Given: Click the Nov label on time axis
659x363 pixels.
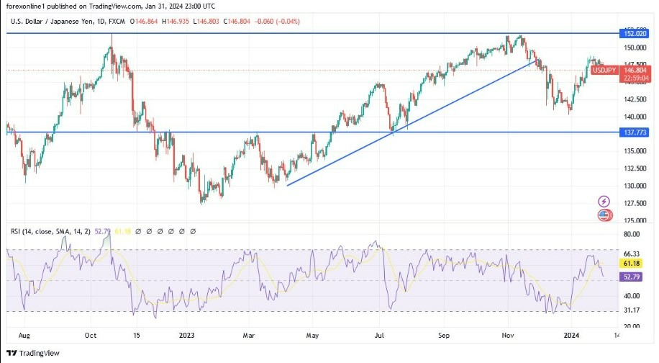Looking at the screenshot, I should pos(508,336).
